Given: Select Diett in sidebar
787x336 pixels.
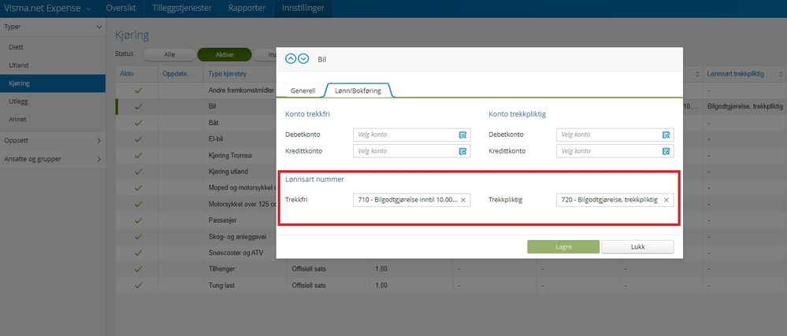Looking at the screenshot, I should tap(53, 47).
